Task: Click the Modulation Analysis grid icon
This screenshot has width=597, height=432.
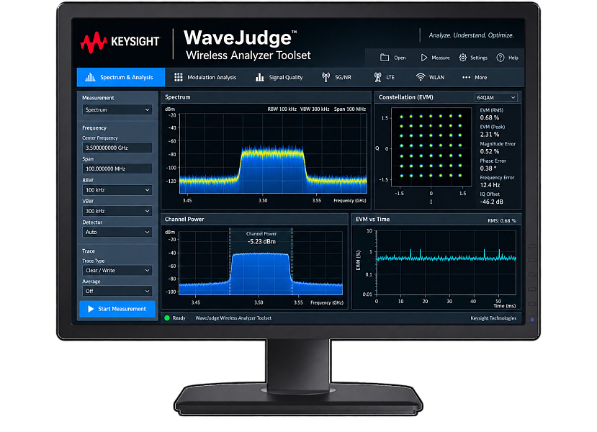Action: 178,77
